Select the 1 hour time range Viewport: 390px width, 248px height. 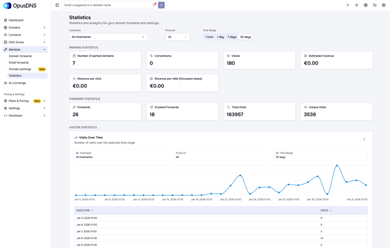click(x=209, y=37)
